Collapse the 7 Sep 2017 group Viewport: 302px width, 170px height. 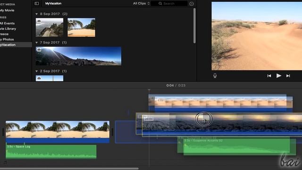tap(37, 42)
